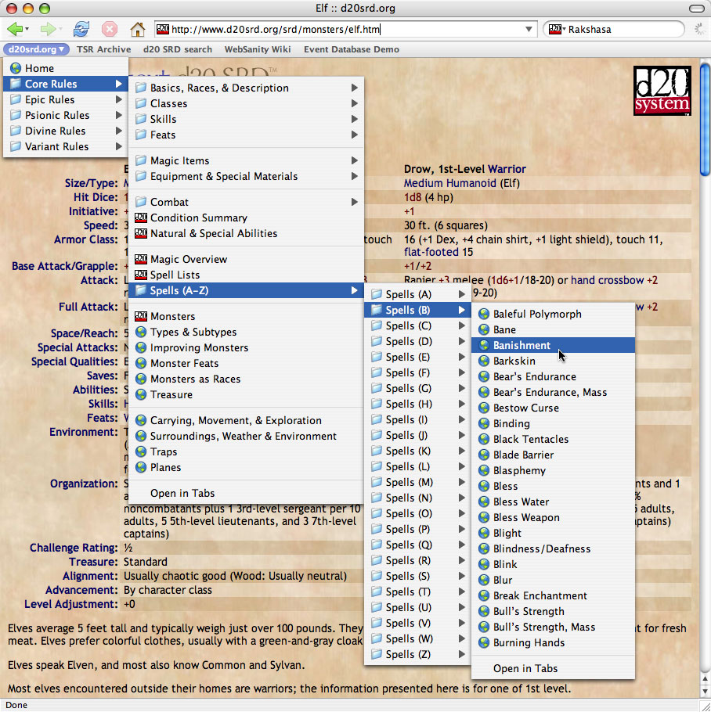Open Surroundings, Weather & Environment bookmark
The width and height of the screenshot is (711, 712).
tap(247, 437)
